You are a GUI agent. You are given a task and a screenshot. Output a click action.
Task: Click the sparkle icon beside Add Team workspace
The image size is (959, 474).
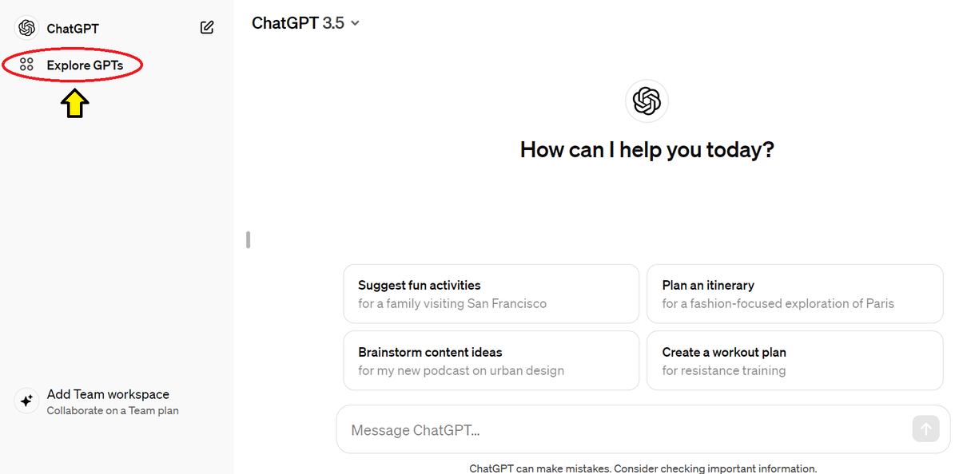coord(26,401)
